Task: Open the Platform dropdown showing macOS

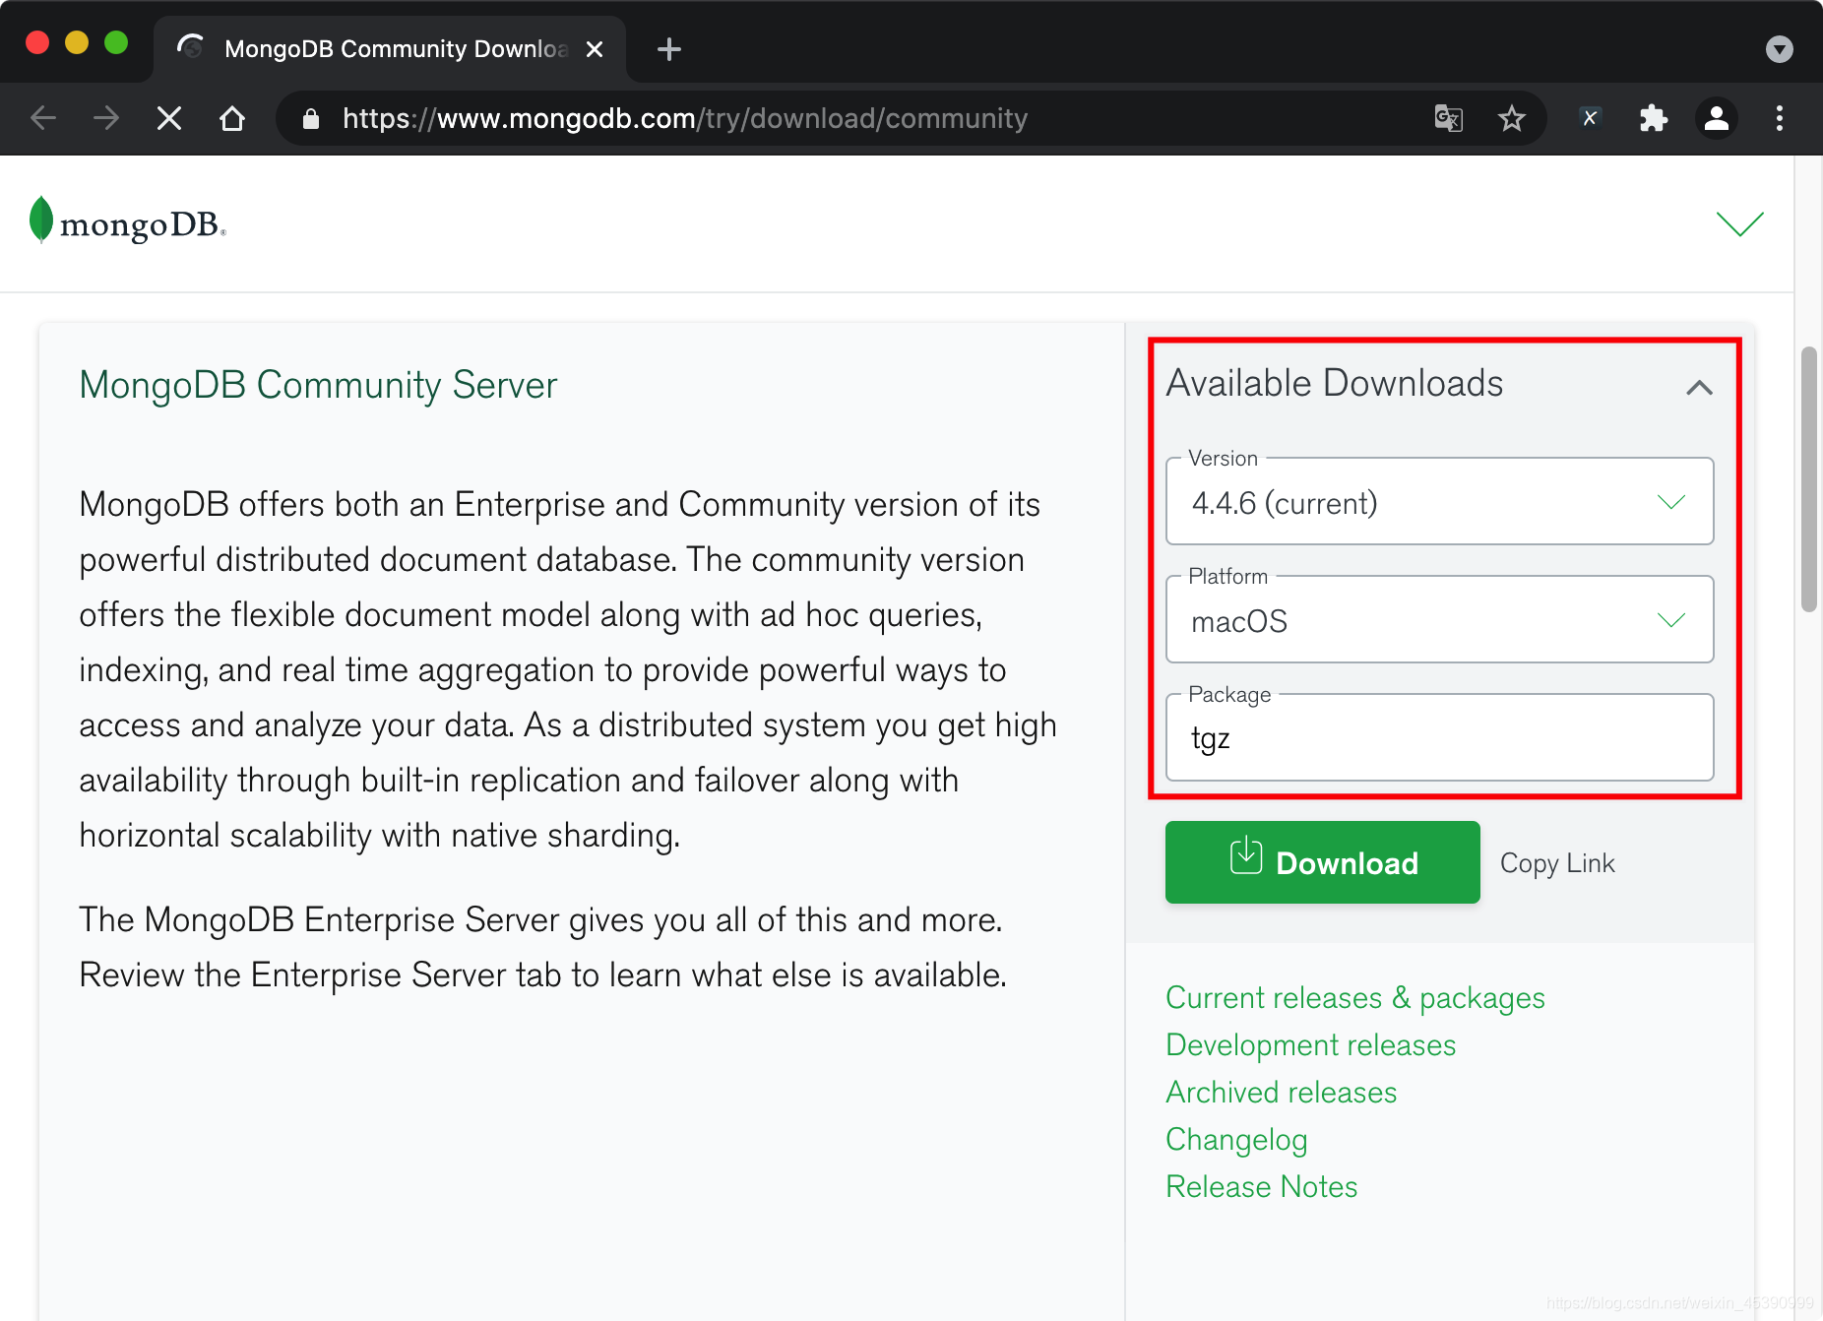Action: (x=1670, y=620)
